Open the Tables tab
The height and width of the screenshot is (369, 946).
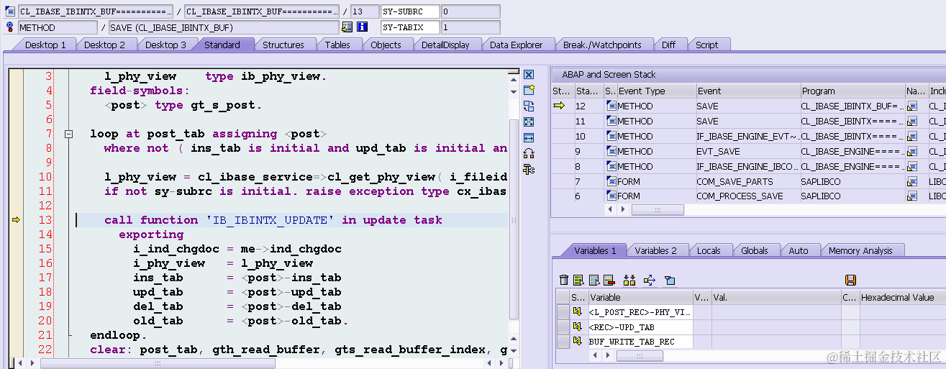337,45
